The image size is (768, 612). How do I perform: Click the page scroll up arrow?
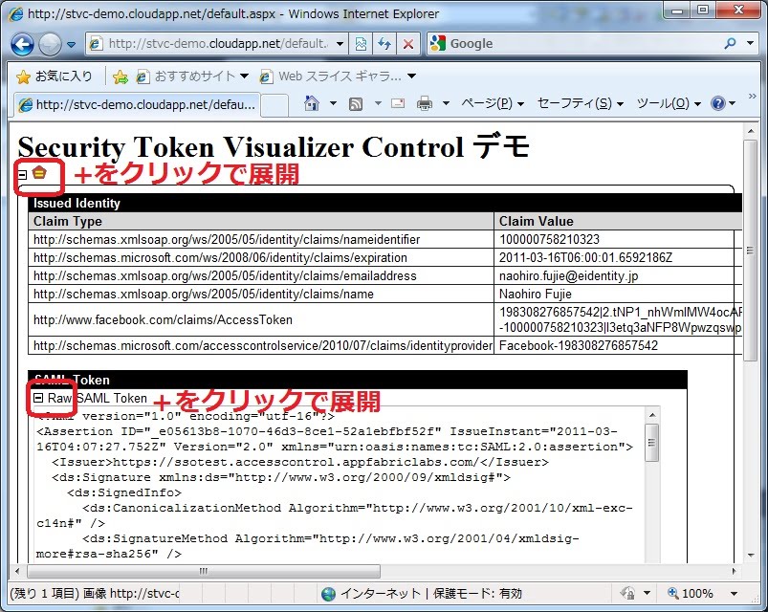pos(751,131)
